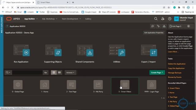Click the SH user avatar

tap(176, 19)
